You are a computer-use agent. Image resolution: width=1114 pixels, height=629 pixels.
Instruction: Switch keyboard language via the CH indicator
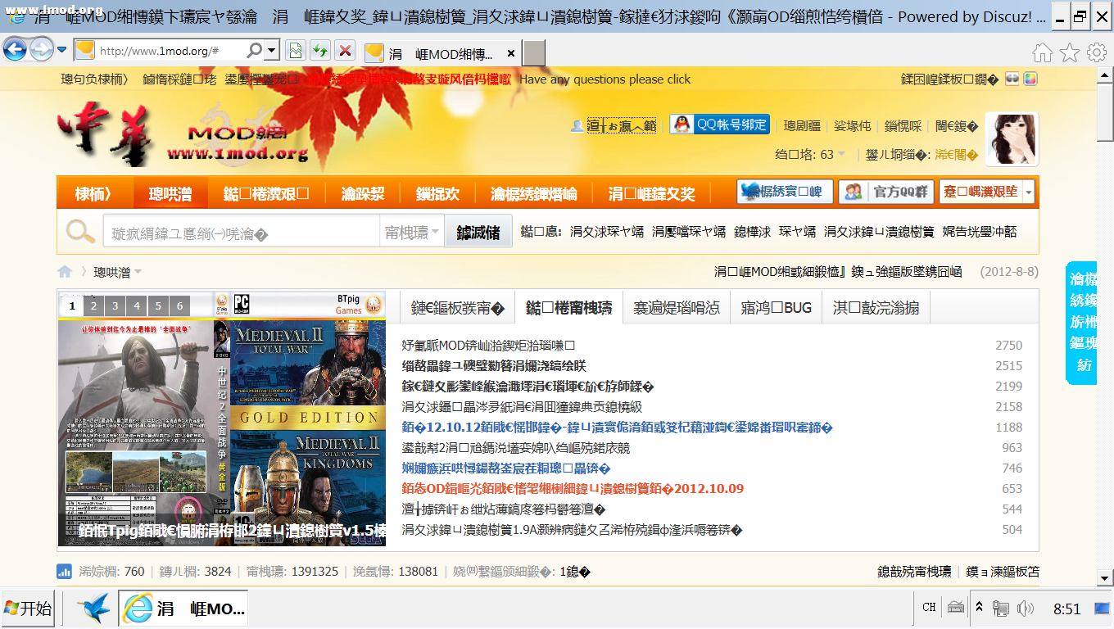[928, 608]
